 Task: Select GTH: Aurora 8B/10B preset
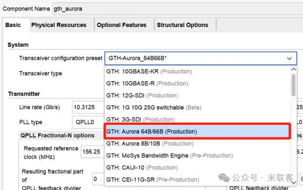[x=197, y=144]
